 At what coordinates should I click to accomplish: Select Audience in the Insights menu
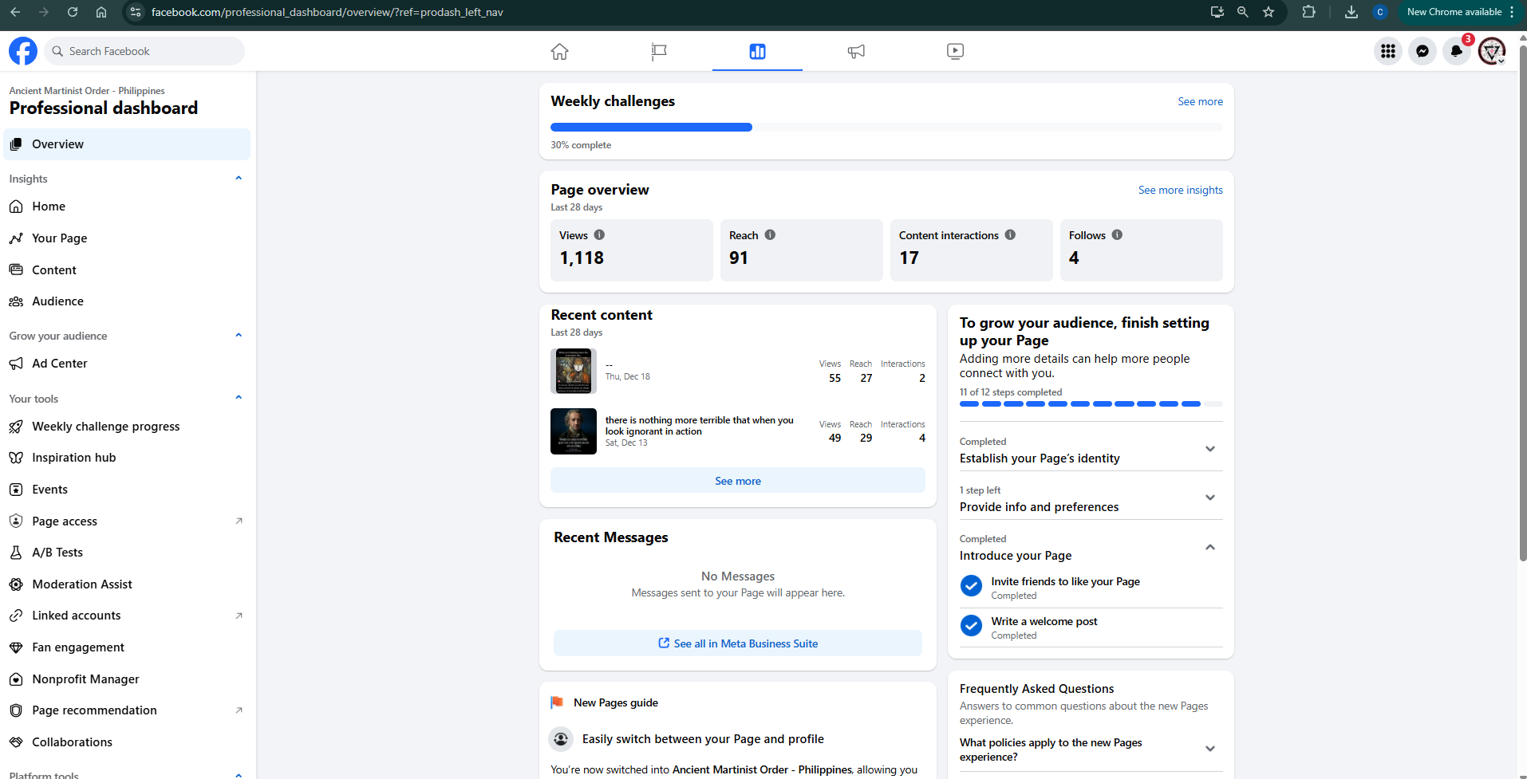pyautogui.click(x=57, y=301)
